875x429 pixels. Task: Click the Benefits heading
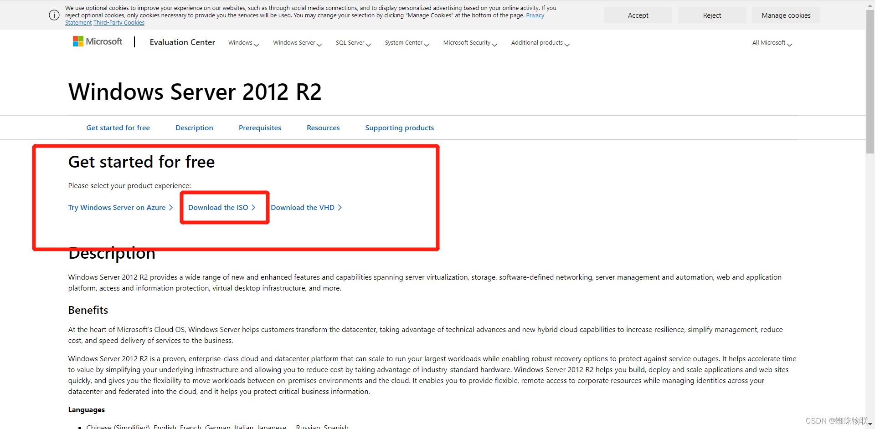[88, 310]
